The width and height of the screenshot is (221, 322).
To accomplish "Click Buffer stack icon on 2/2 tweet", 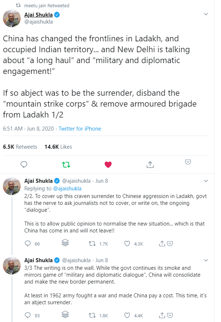I will [x=65, y=243].
